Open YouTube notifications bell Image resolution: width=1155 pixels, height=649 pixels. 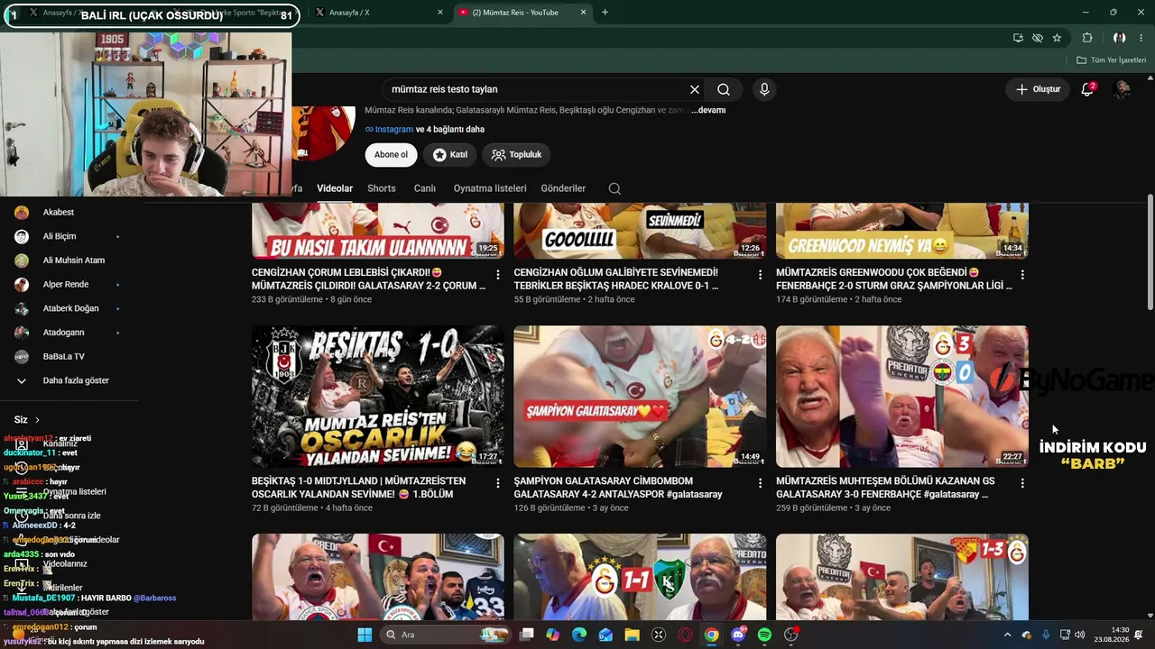pos(1087,89)
